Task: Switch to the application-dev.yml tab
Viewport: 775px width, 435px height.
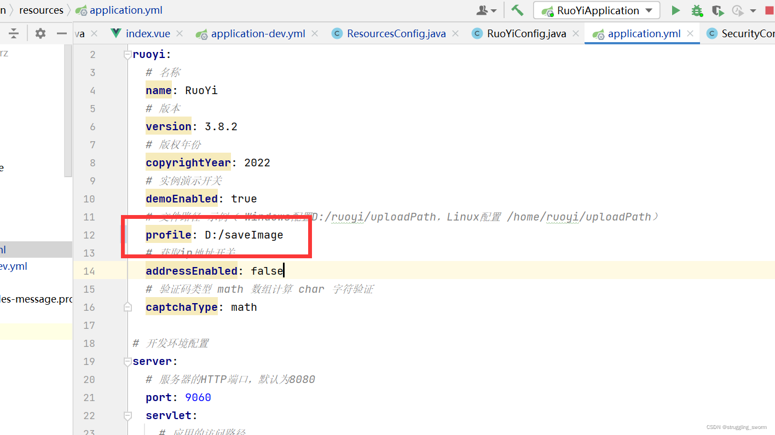Action: (x=258, y=33)
